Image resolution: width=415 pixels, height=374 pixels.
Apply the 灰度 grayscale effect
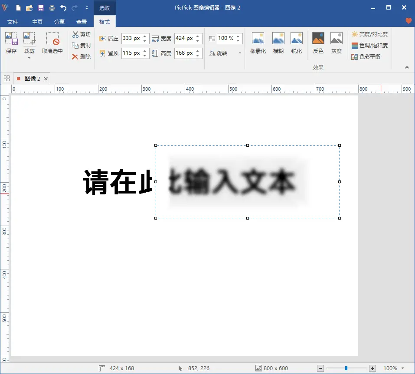tap(337, 43)
